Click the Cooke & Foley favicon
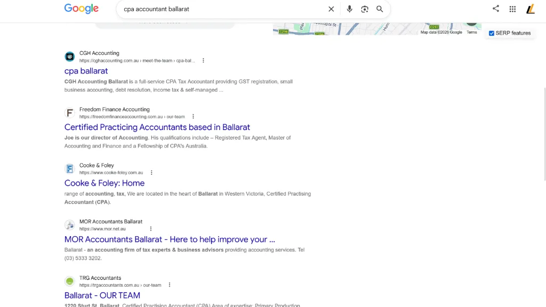 [x=70, y=169]
